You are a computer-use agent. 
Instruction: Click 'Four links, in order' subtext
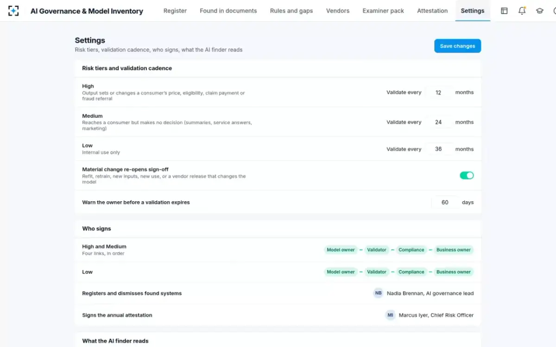[x=103, y=254]
